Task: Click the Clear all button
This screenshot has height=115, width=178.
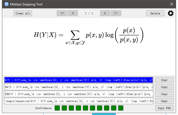Action: 23,13
